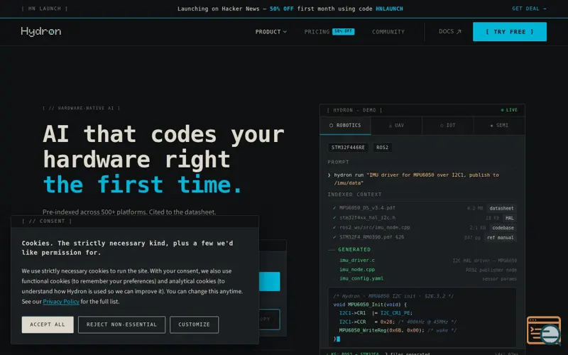Image resolution: width=568 pixels, height=355 pixels.
Task: Open generated imu_config.yaml file
Action: (361, 278)
